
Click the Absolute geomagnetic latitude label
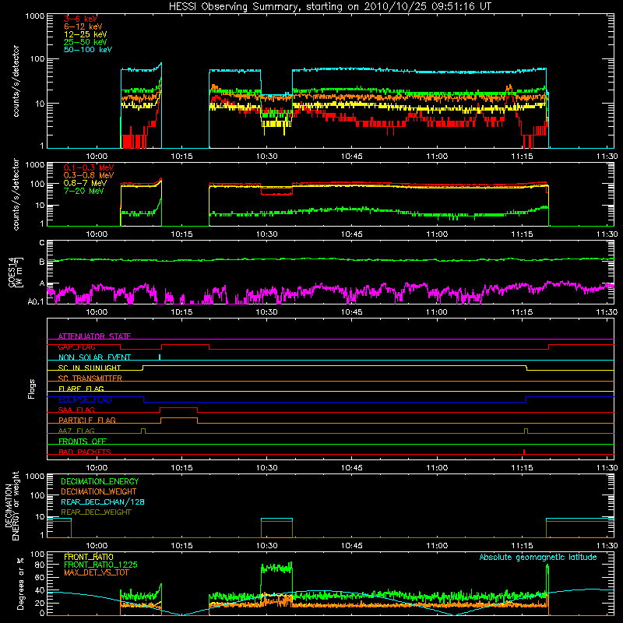coord(538,557)
